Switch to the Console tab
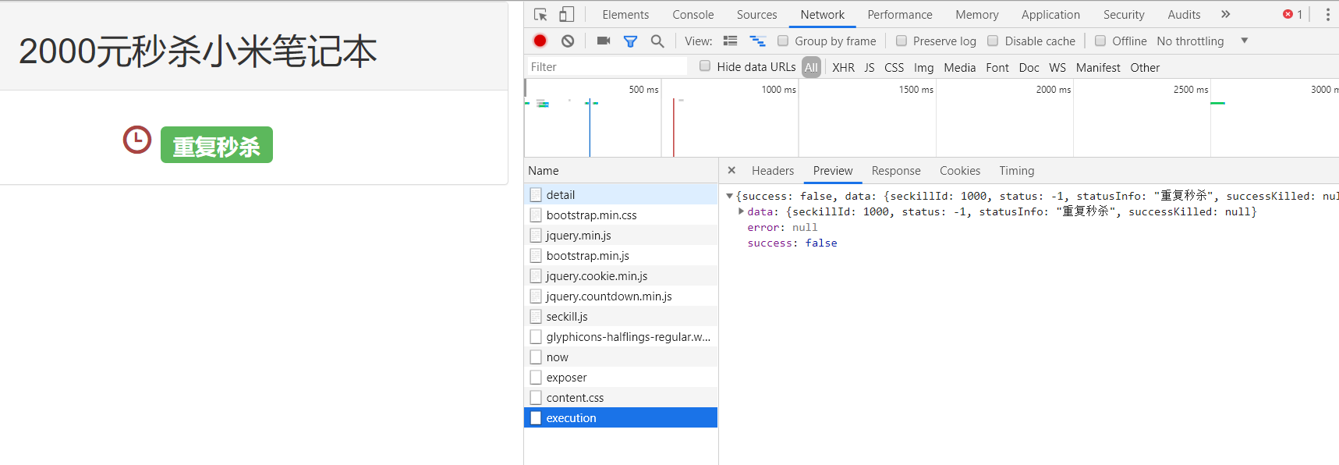Viewport: 1339px width, 465px height. click(693, 15)
